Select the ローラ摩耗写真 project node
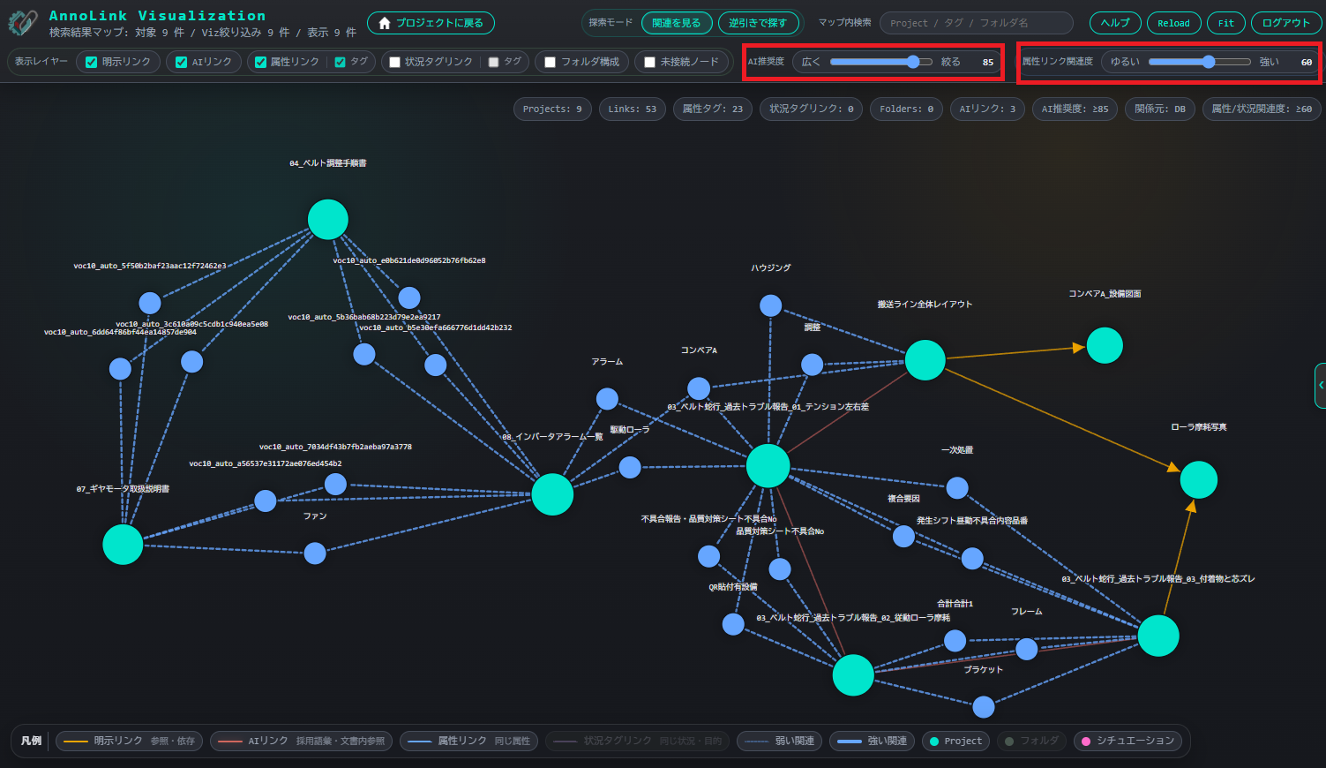1326x768 pixels. click(1199, 480)
